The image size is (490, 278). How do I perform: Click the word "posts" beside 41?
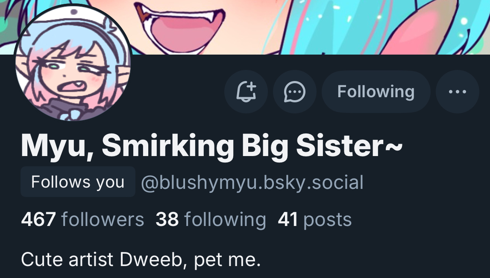tap(328, 220)
